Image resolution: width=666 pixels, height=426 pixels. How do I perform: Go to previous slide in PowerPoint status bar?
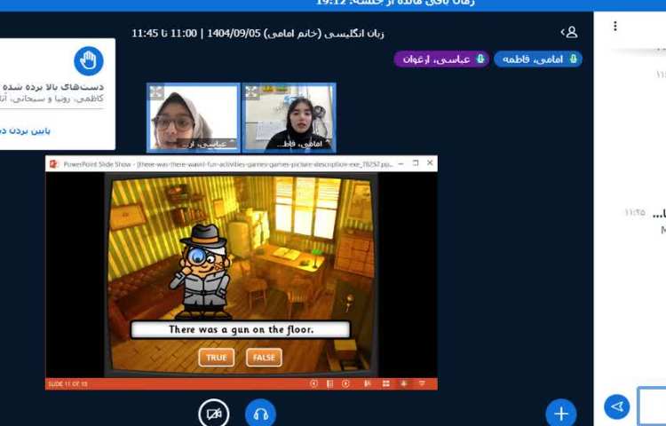[313, 383]
